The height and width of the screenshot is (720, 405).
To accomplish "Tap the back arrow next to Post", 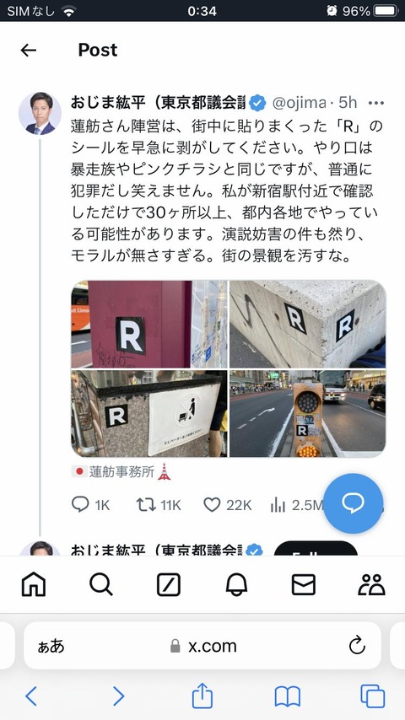I will click(x=29, y=50).
